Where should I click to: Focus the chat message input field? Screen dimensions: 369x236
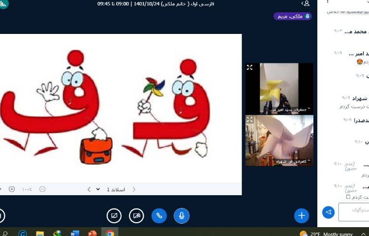point(353,212)
